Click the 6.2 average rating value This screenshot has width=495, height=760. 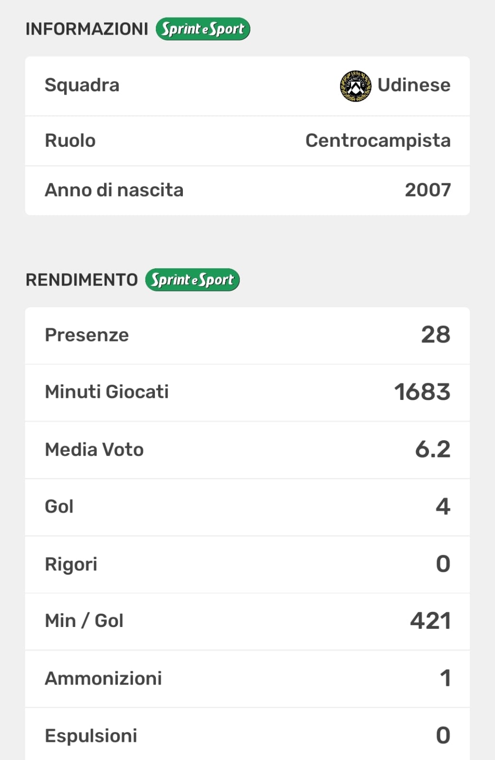(x=432, y=449)
